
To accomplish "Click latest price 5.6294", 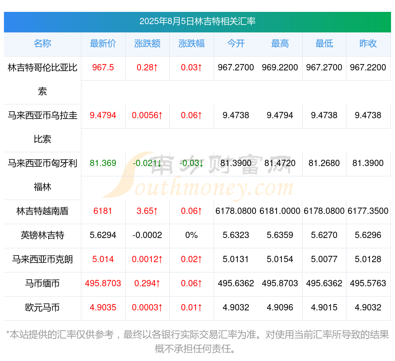I will tap(103, 235).
